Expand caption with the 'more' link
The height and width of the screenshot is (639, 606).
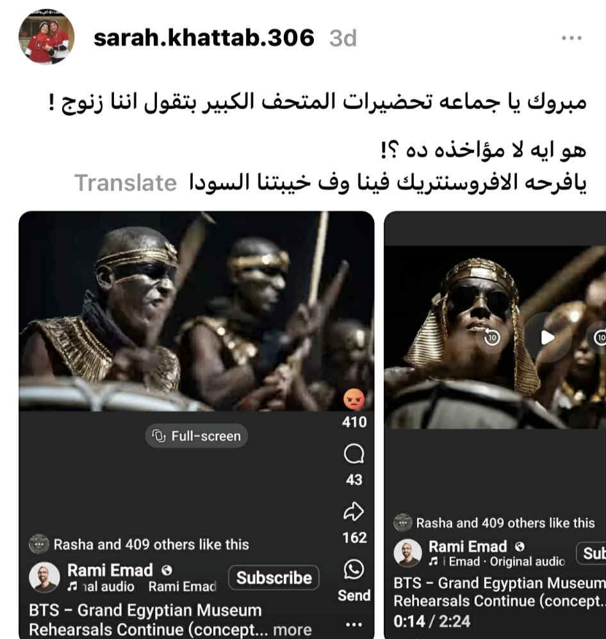tap(292, 629)
